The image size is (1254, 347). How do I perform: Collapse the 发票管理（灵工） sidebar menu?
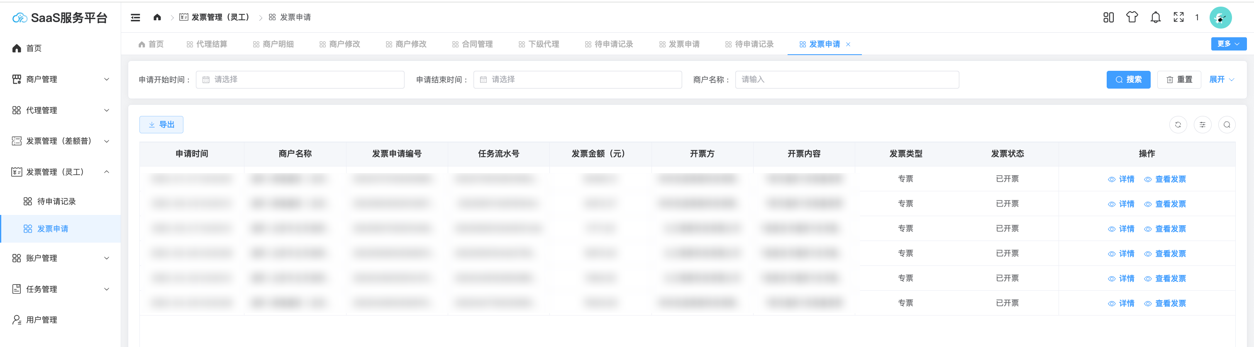[x=60, y=172]
